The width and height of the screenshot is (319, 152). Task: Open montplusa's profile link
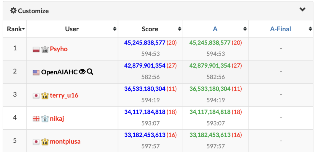[65, 142]
